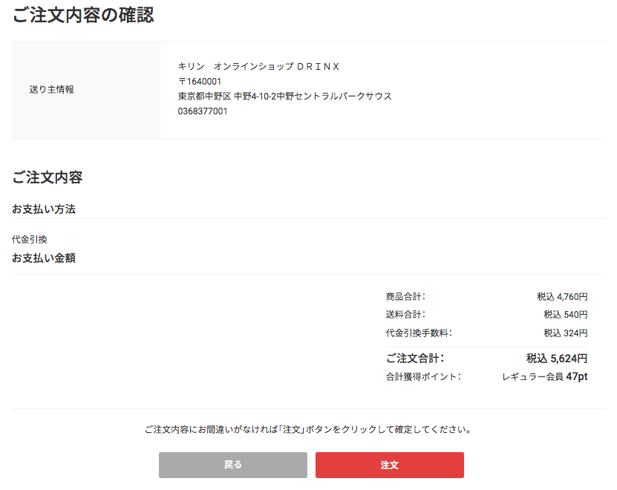Select the 税込 324円 COD fee
Screen dimensions: 617x490
[566, 333]
